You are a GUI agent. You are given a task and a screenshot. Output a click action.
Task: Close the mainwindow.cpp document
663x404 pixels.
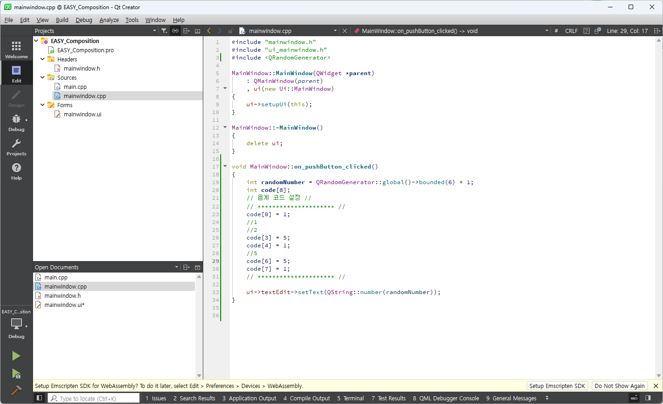click(x=345, y=31)
